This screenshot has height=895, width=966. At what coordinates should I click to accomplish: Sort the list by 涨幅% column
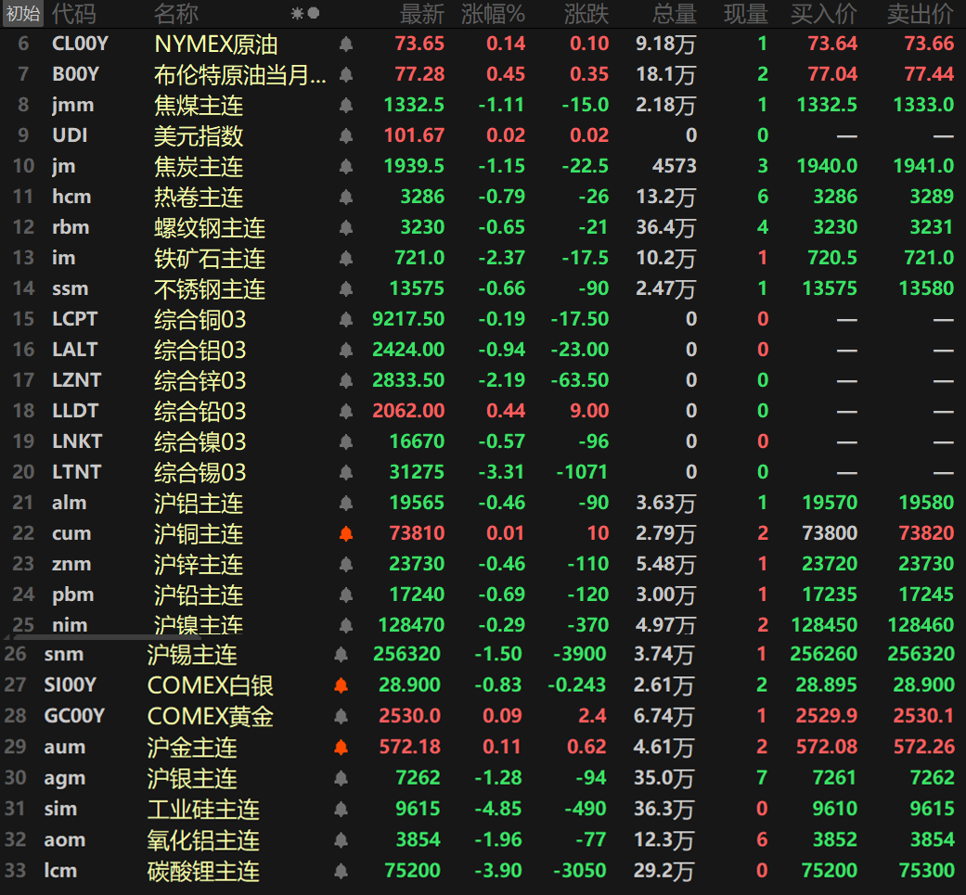(x=486, y=14)
